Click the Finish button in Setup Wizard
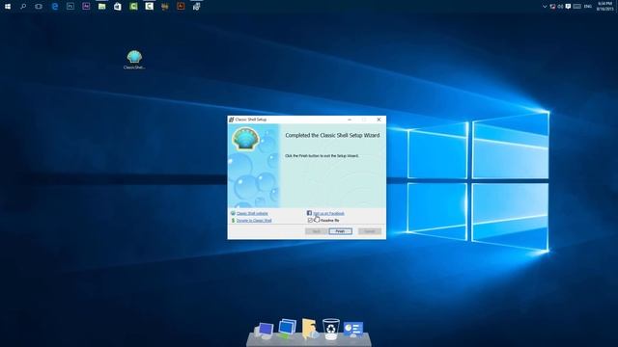This screenshot has width=618, height=347. click(x=340, y=231)
